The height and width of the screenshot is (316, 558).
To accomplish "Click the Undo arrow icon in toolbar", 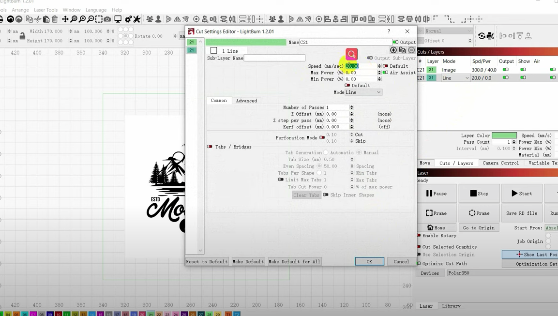I will pos(10,19).
